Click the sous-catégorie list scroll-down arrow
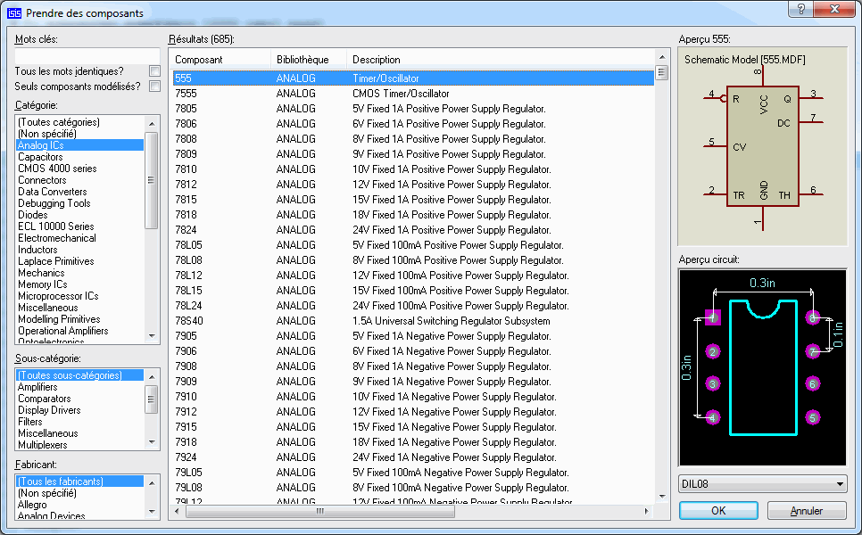The image size is (862, 535). tap(152, 442)
